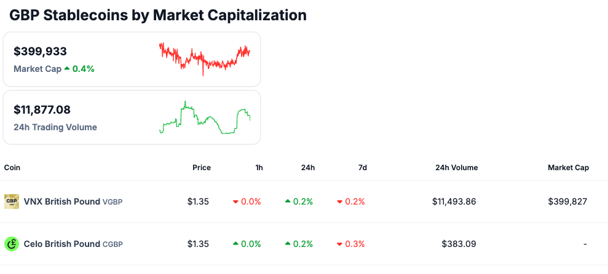Click the green trading volume sparkline chart
The image size is (608, 274).
coord(204,118)
